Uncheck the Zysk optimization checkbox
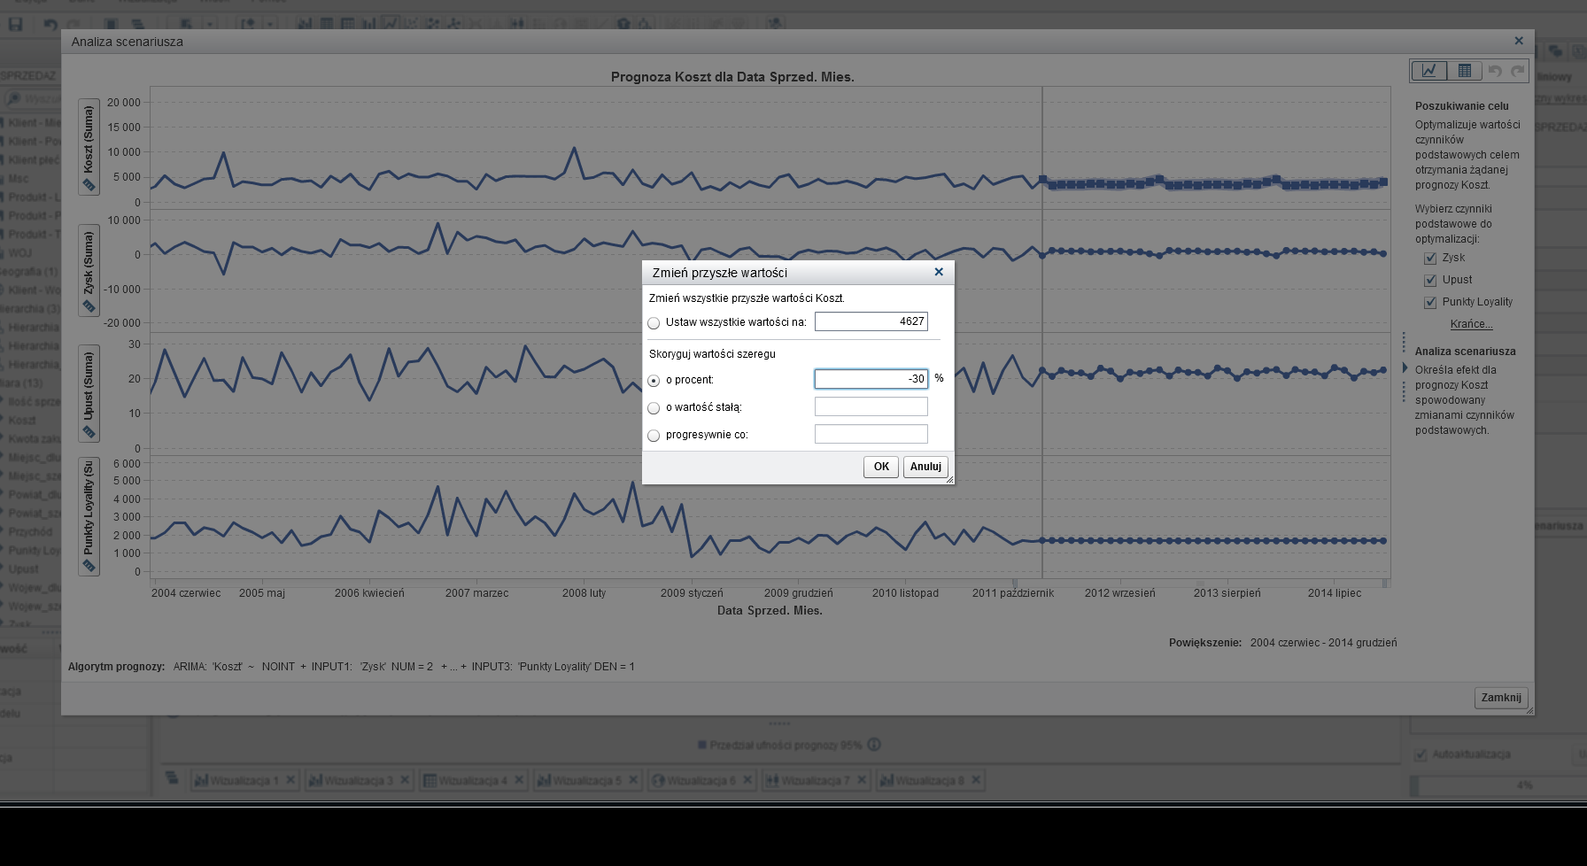The width and height of the screenshot is (1587, 866). tap(1430, 259)
